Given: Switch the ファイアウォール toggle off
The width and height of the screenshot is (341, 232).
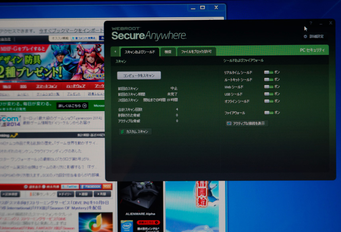Looking at the screenshot, I should tap(268, 112).
